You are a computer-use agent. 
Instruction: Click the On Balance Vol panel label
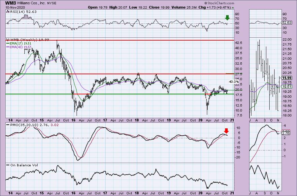tap(24, 165)
